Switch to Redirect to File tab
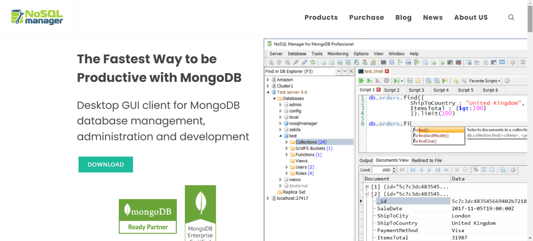Image resolution: width=533 pixels, height=241 pixels. (x=427, y=160)
